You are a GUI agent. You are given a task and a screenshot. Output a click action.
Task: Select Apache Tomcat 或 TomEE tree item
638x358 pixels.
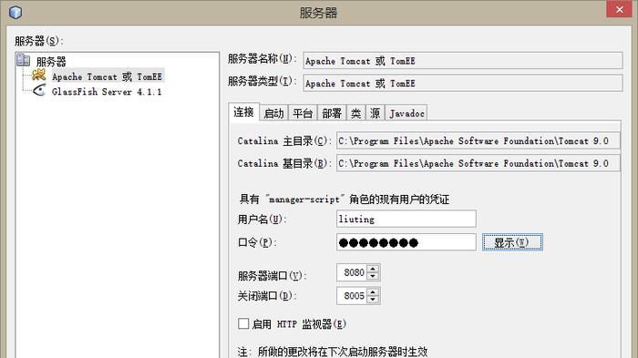coord(107,77)
